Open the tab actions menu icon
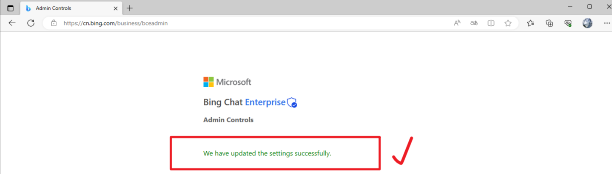This screenshot has width=612, height=174. (x=11, y=8)
